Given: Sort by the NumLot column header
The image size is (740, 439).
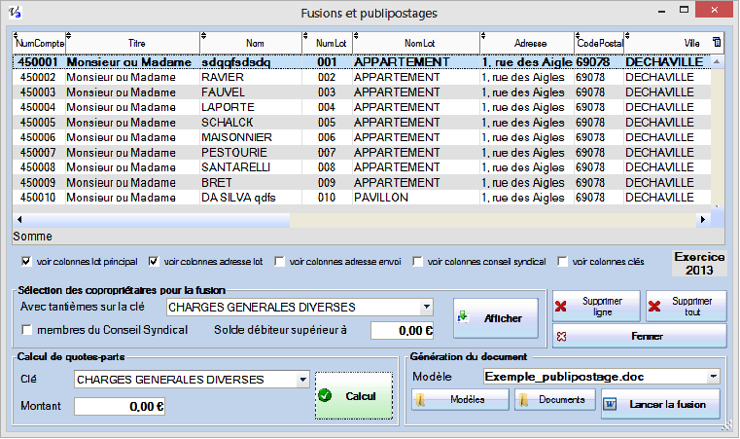Looking at the screenshot, I should [x=327, y=43].
